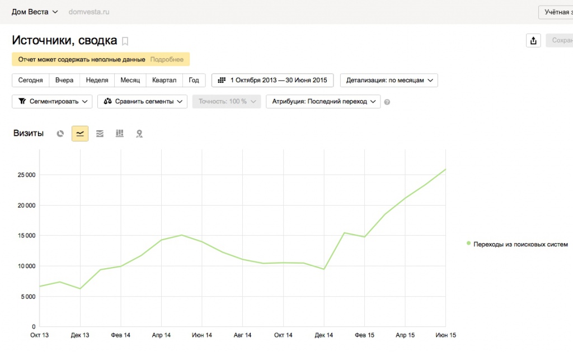Click the Подробнее link in warning
573x352 pixels.
click(166, 59)
